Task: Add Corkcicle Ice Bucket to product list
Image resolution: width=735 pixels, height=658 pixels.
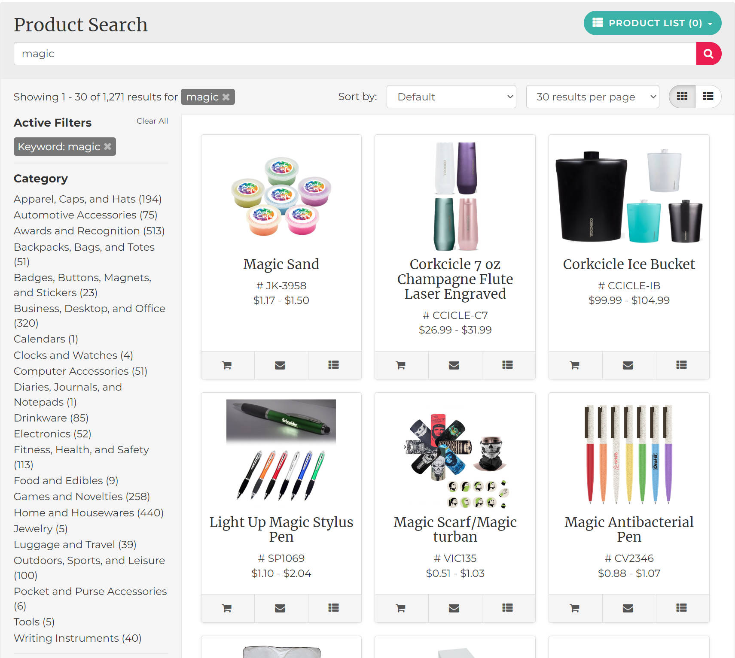Action: (682, 365)
